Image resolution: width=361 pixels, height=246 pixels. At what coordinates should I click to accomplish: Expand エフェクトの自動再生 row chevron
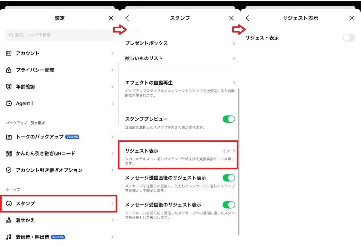tap(234, 83)
